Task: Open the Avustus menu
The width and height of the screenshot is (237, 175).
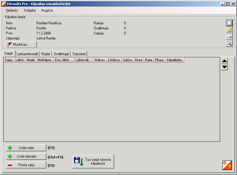Action: (47, 10)
